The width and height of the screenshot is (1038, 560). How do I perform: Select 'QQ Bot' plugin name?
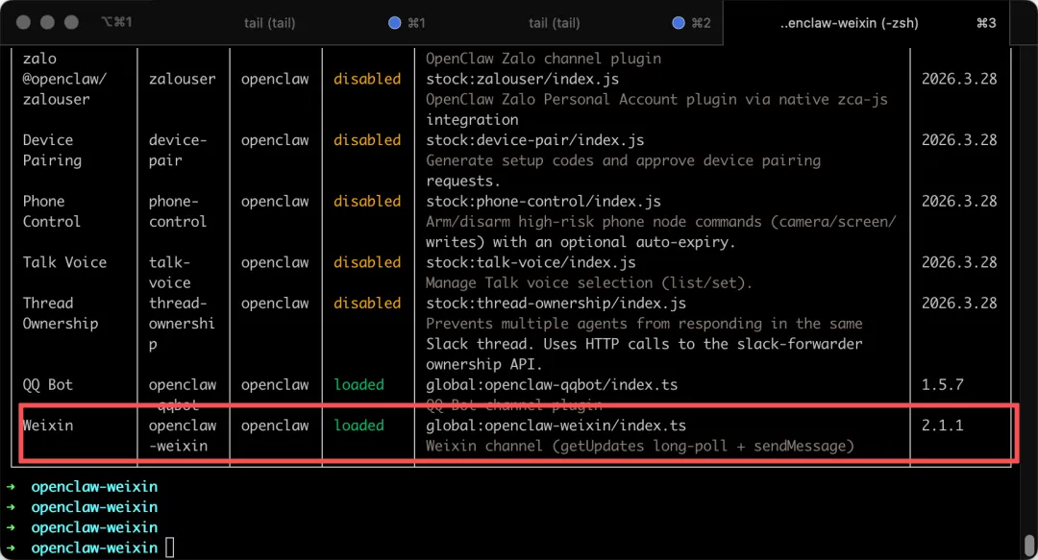(x=48, y=384)
